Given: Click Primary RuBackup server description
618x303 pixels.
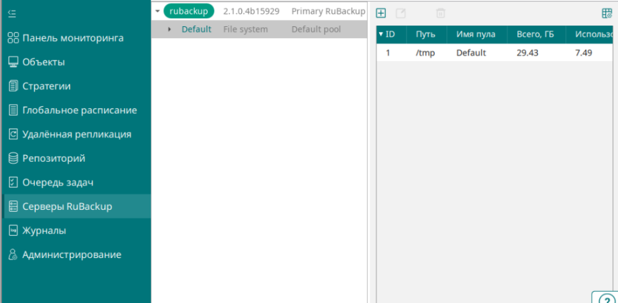Looking at the screenshot, I should [328, 11].
